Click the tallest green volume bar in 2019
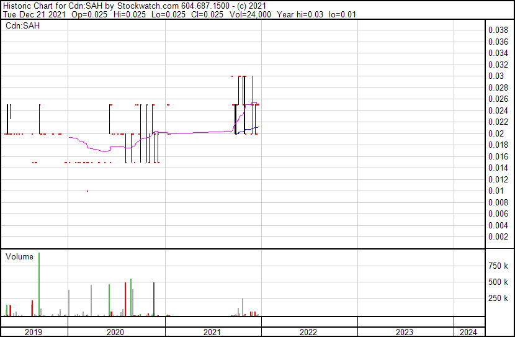Viewport: 515px width, 337px height. [39, 284]
